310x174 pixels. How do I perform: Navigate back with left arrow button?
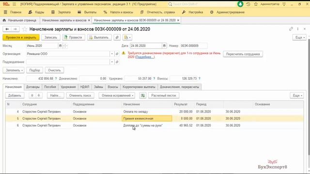(x=7, y=29)
